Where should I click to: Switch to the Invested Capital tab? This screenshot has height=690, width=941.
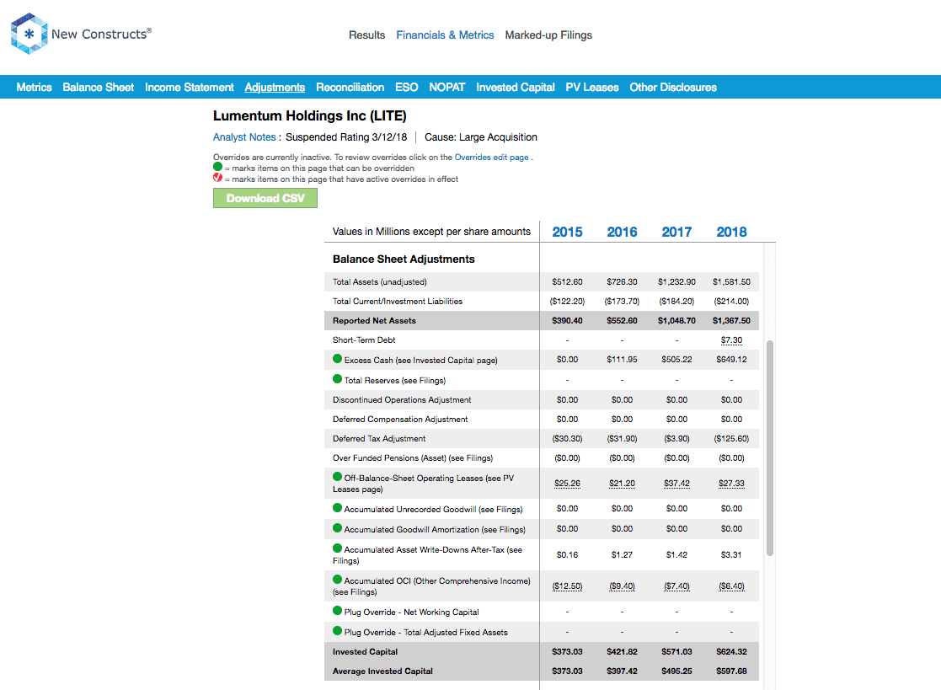point(516,87)
